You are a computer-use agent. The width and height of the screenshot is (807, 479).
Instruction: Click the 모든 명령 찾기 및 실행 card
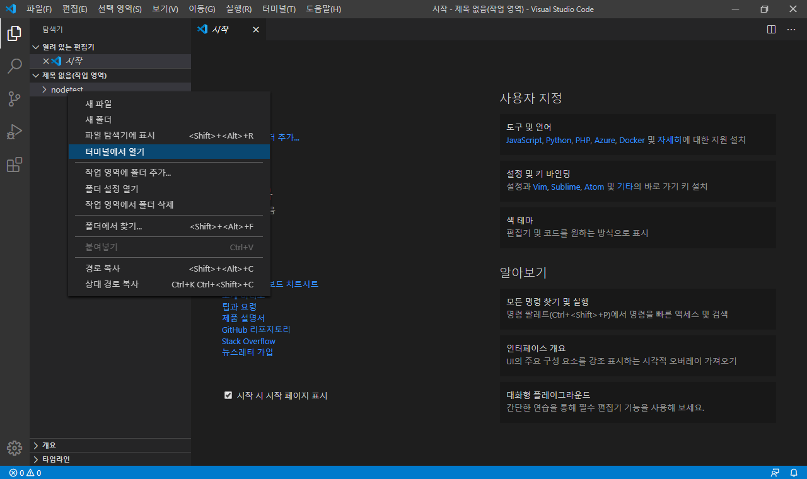click(638, 308)
